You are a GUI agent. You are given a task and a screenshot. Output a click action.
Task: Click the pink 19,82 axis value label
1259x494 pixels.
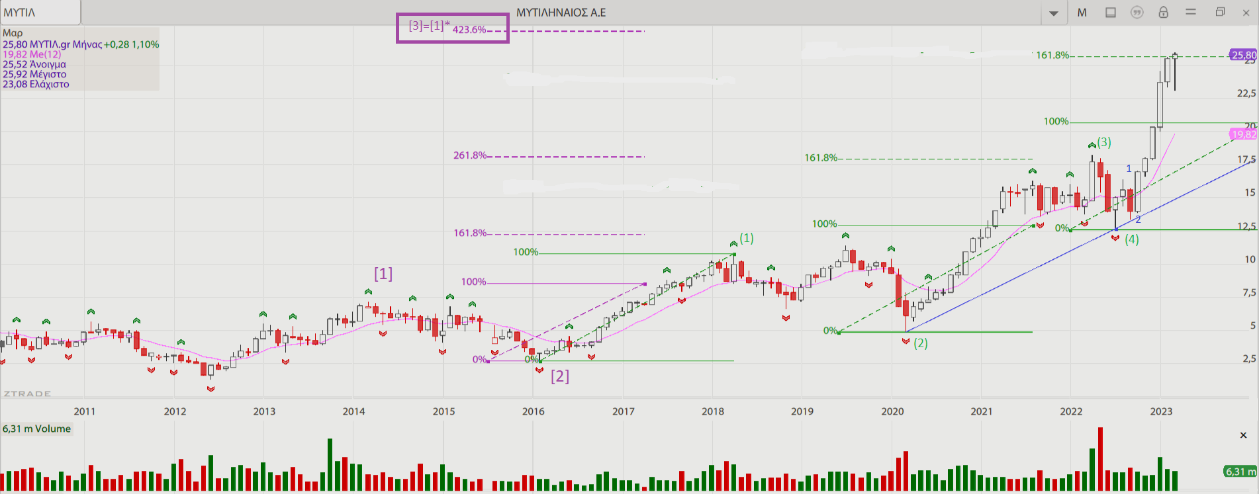(x=1243, y=134)
